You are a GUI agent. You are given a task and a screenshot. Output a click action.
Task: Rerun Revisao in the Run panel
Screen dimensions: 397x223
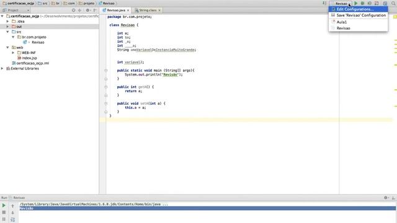tap(4, 206)
